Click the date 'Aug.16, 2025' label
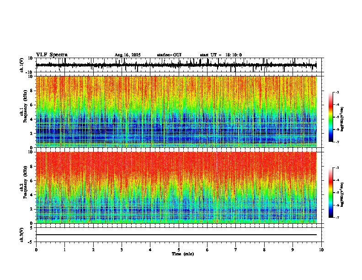 128,55
